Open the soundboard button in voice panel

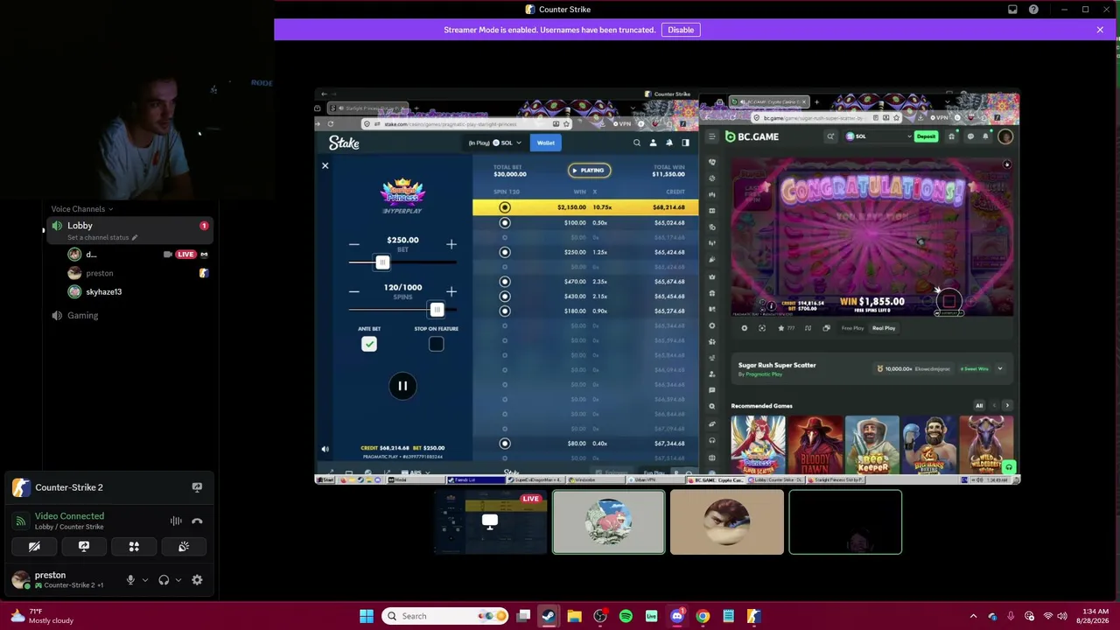point(184,547)
